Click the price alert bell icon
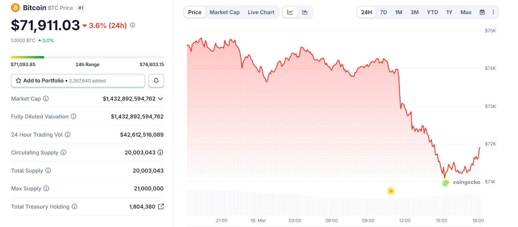The width and height of the screenshot is (518, 227). pos(156,81)
